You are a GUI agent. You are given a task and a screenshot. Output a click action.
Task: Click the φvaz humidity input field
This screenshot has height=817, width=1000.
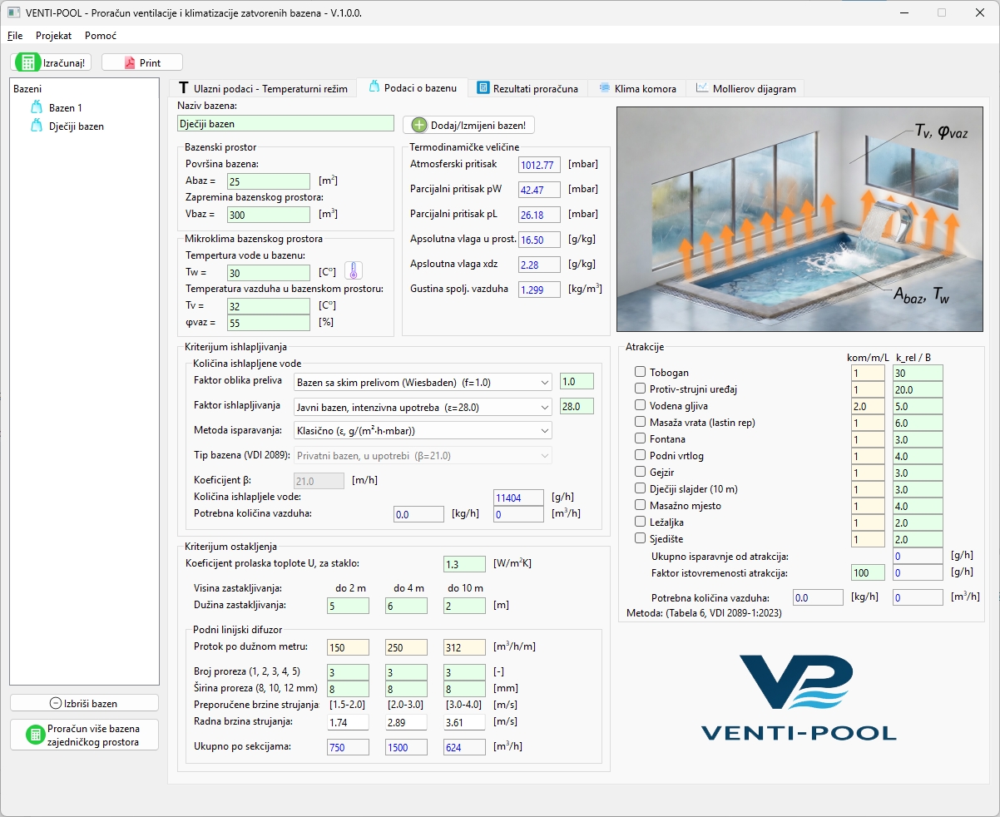[269, 323]
